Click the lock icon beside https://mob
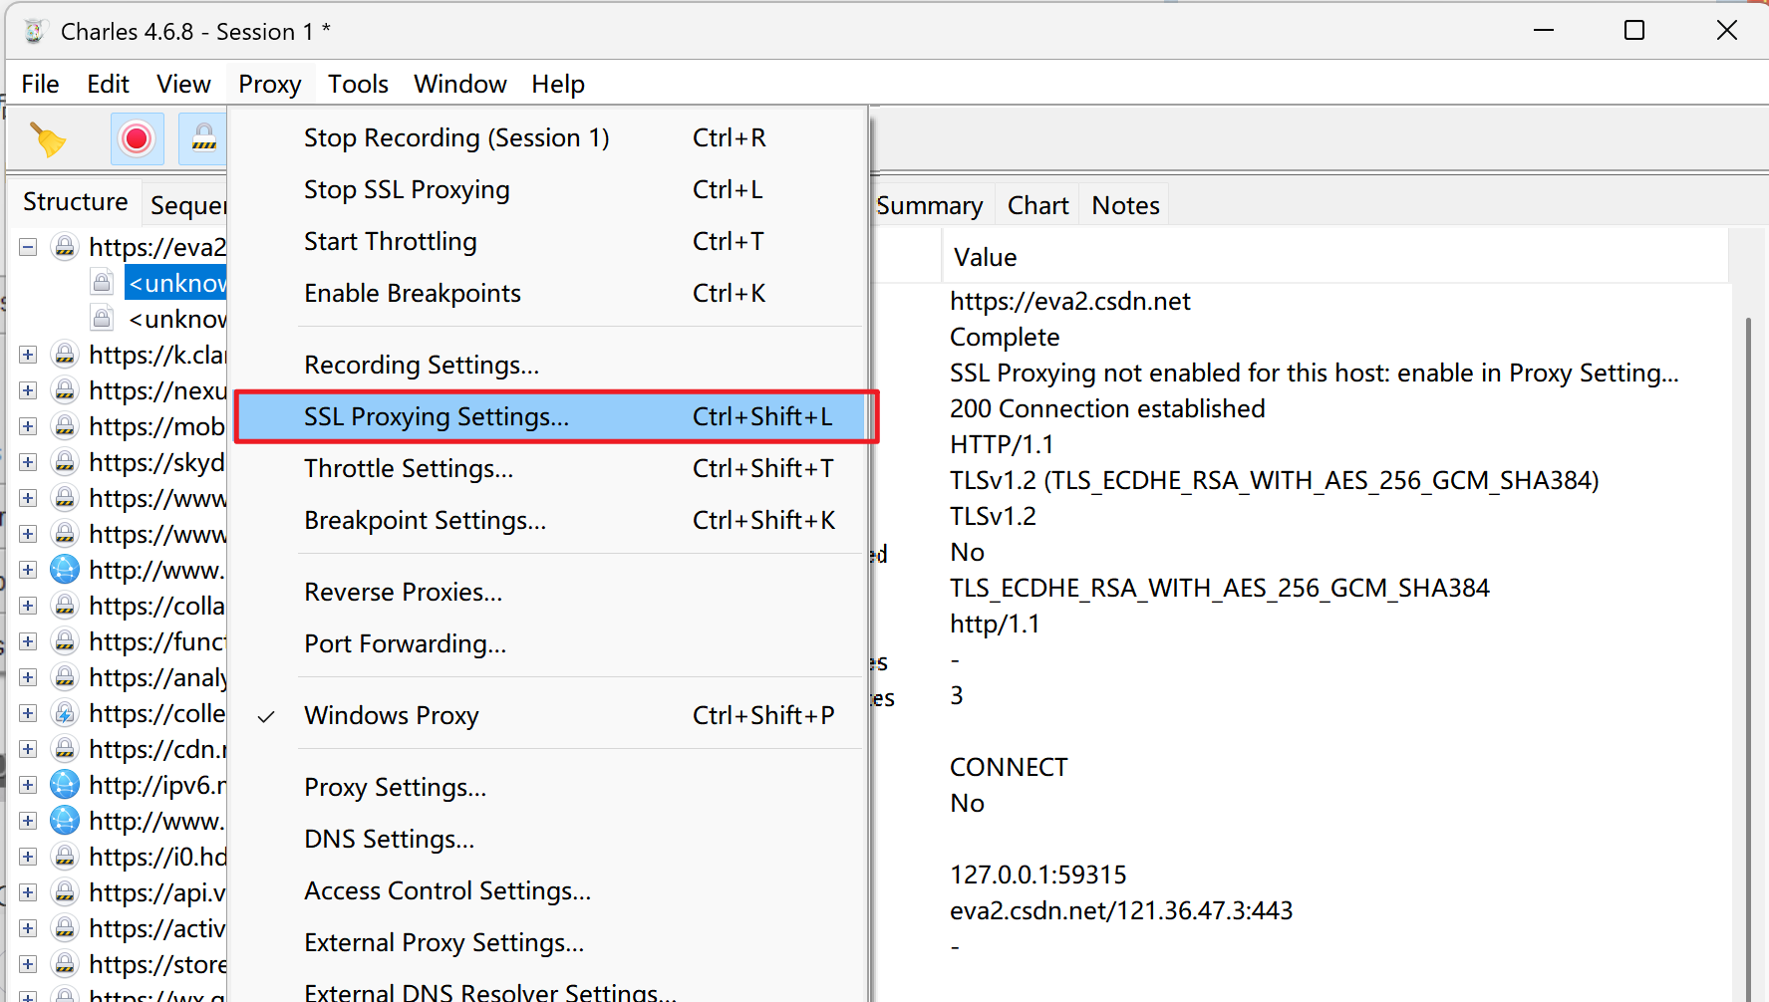This screenshot has width=1769, height=1002. pos(65,426)
